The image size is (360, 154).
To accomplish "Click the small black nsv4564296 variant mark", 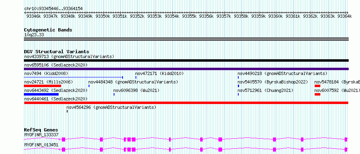I will pos(67,111).
